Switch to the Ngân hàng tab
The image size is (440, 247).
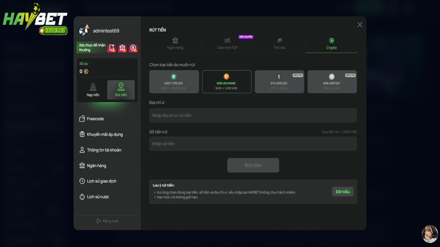coord(175,44)
